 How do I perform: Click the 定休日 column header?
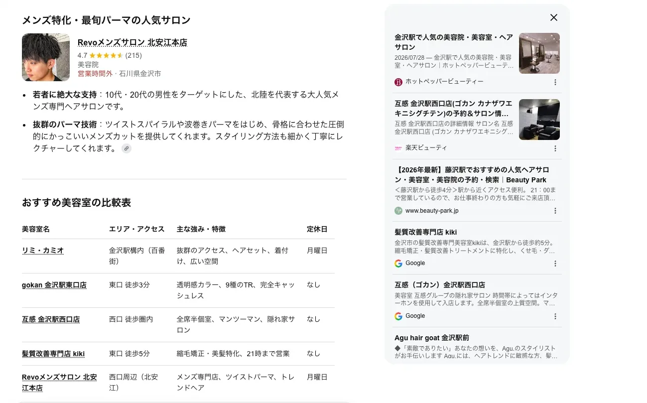[317, 229]
